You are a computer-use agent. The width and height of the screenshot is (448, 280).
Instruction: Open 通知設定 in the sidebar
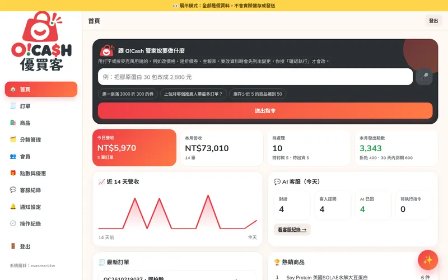point(41,207)
